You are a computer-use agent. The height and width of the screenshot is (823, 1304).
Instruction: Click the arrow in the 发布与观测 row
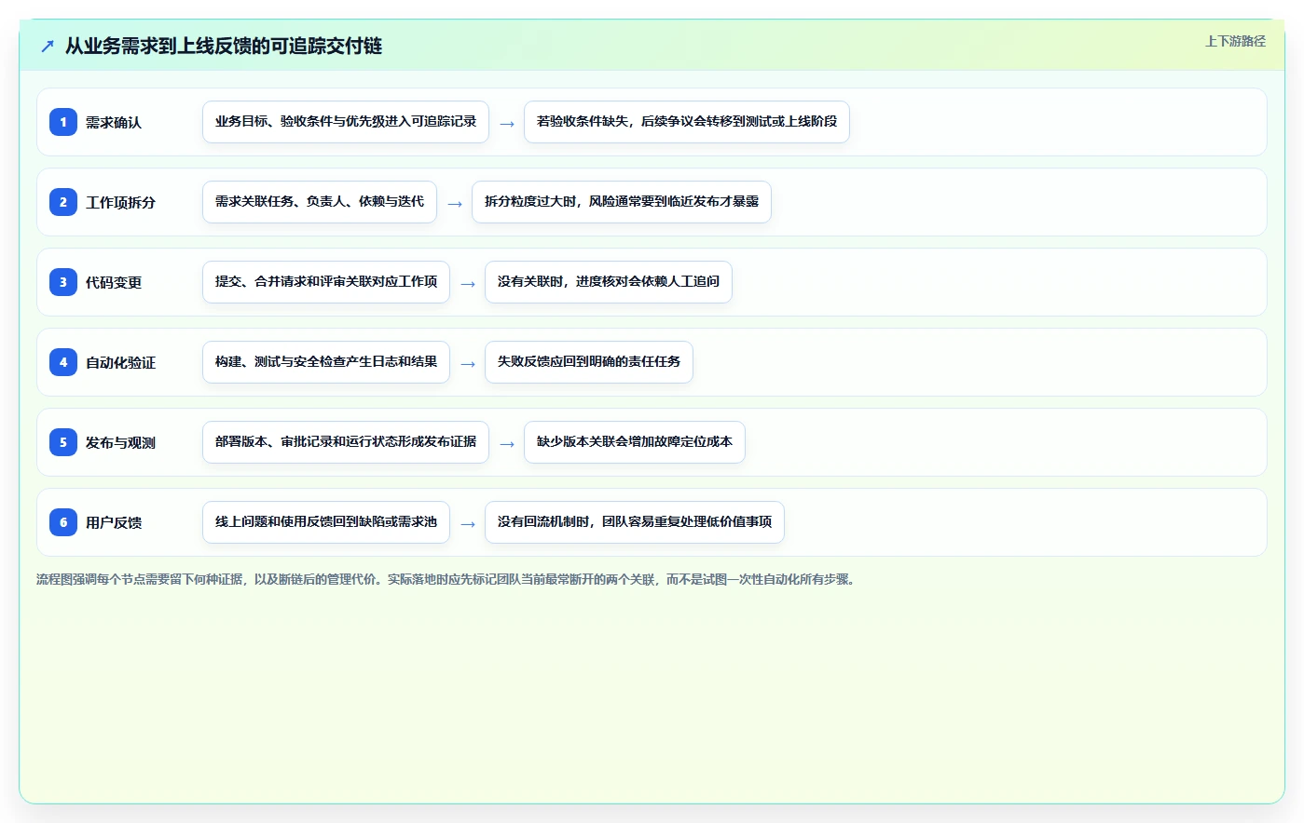click(507, 444)
